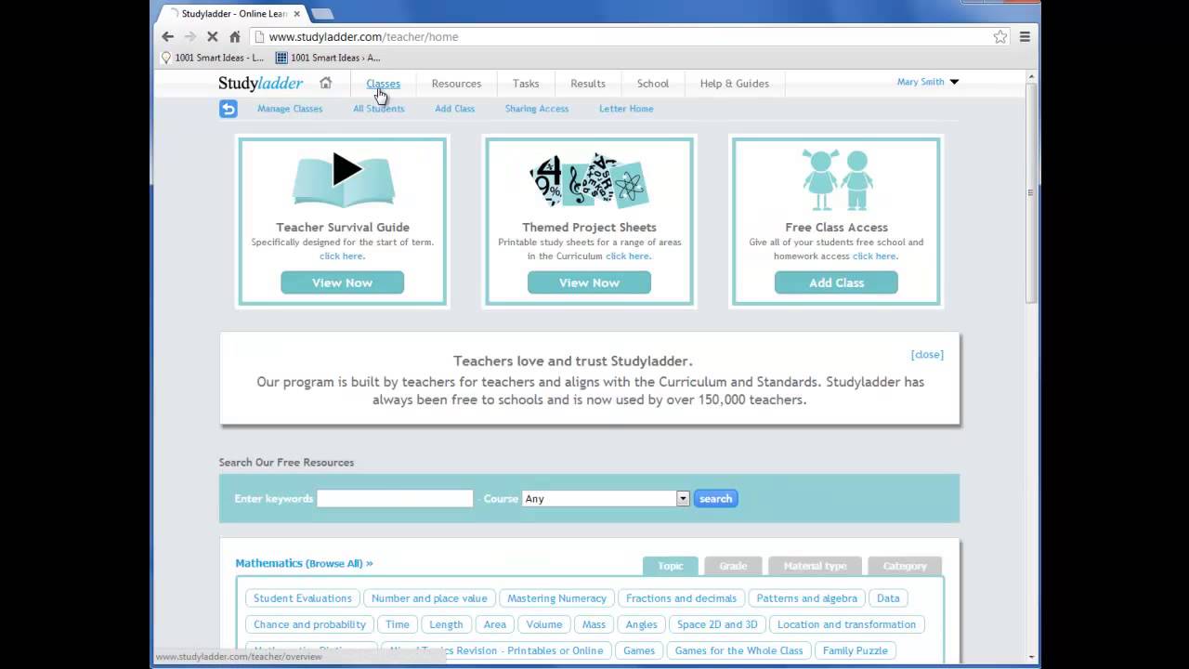Viewport: 1189px width, 669px height.
Task: Open Chrome menu hamburger icon
Action: [1025, 36]
